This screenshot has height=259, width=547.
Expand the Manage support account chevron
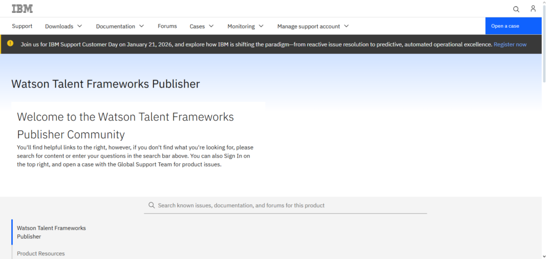[346, 26]
